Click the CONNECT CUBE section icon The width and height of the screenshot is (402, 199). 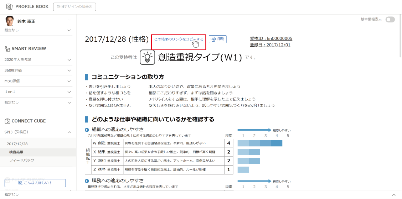pyautogui.click(x=7, y=121)
